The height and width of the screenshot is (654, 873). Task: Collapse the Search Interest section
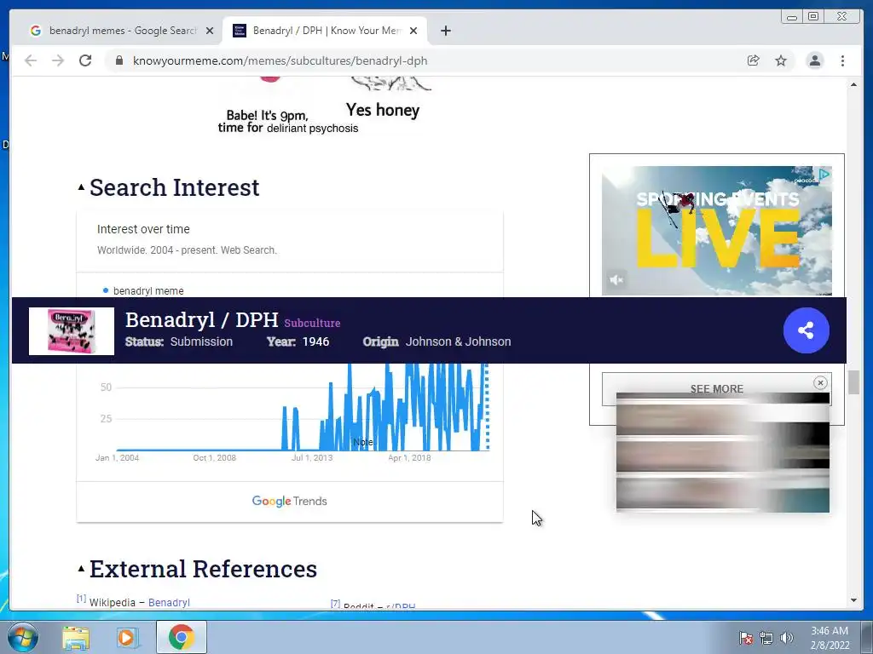point(81,187)
